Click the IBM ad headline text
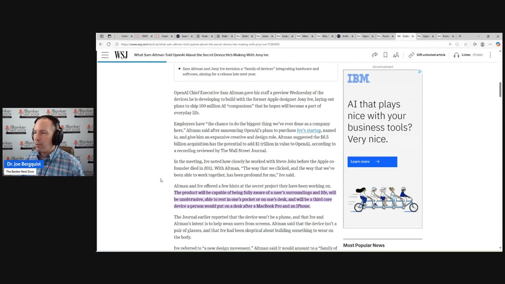 pos(380,121)
